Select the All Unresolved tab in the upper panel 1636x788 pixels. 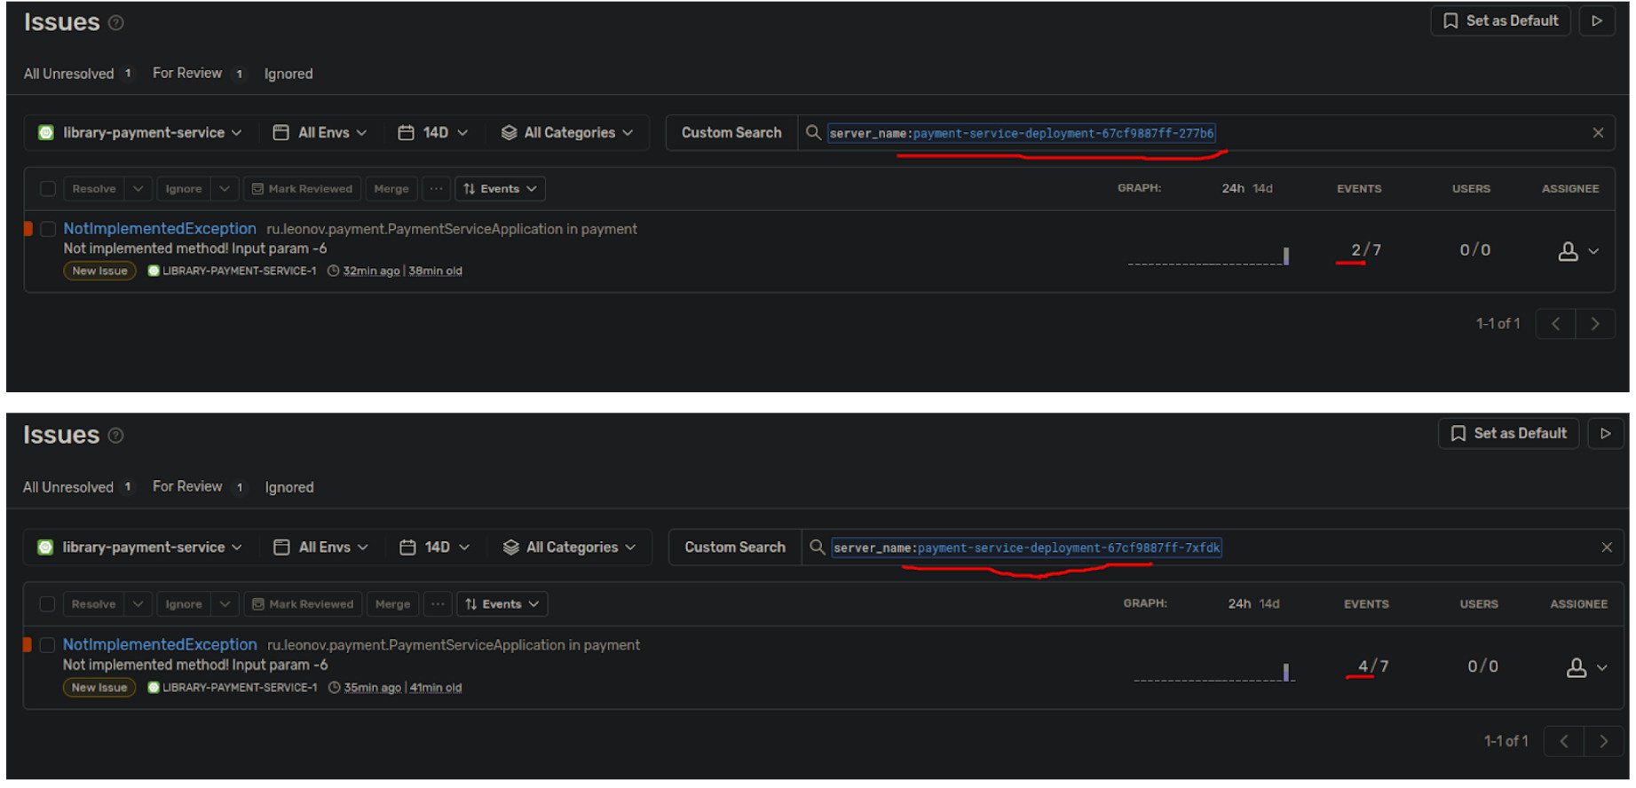coord(78,74)
